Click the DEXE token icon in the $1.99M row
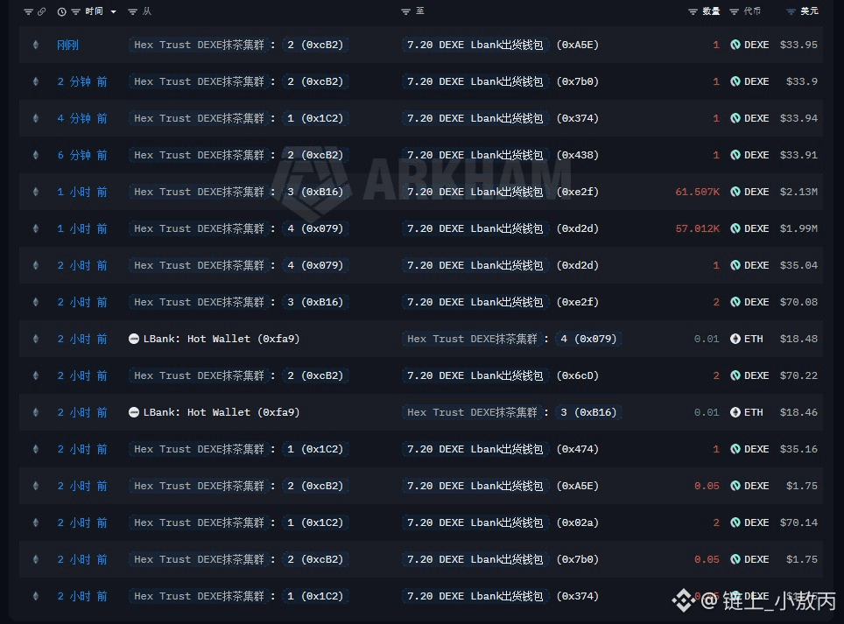 [x=735, y=228]
